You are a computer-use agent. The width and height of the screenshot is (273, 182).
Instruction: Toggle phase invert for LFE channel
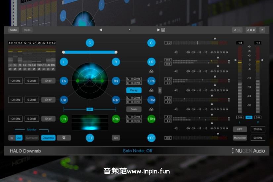pos(44,69)
